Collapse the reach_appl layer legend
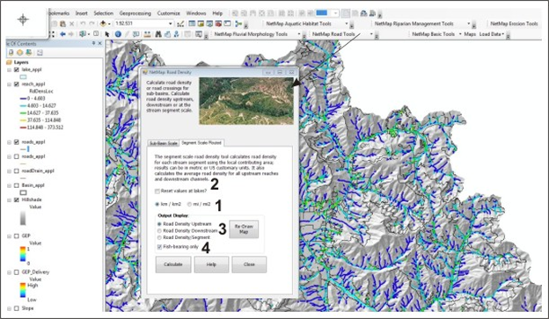 tap(10, 84)
